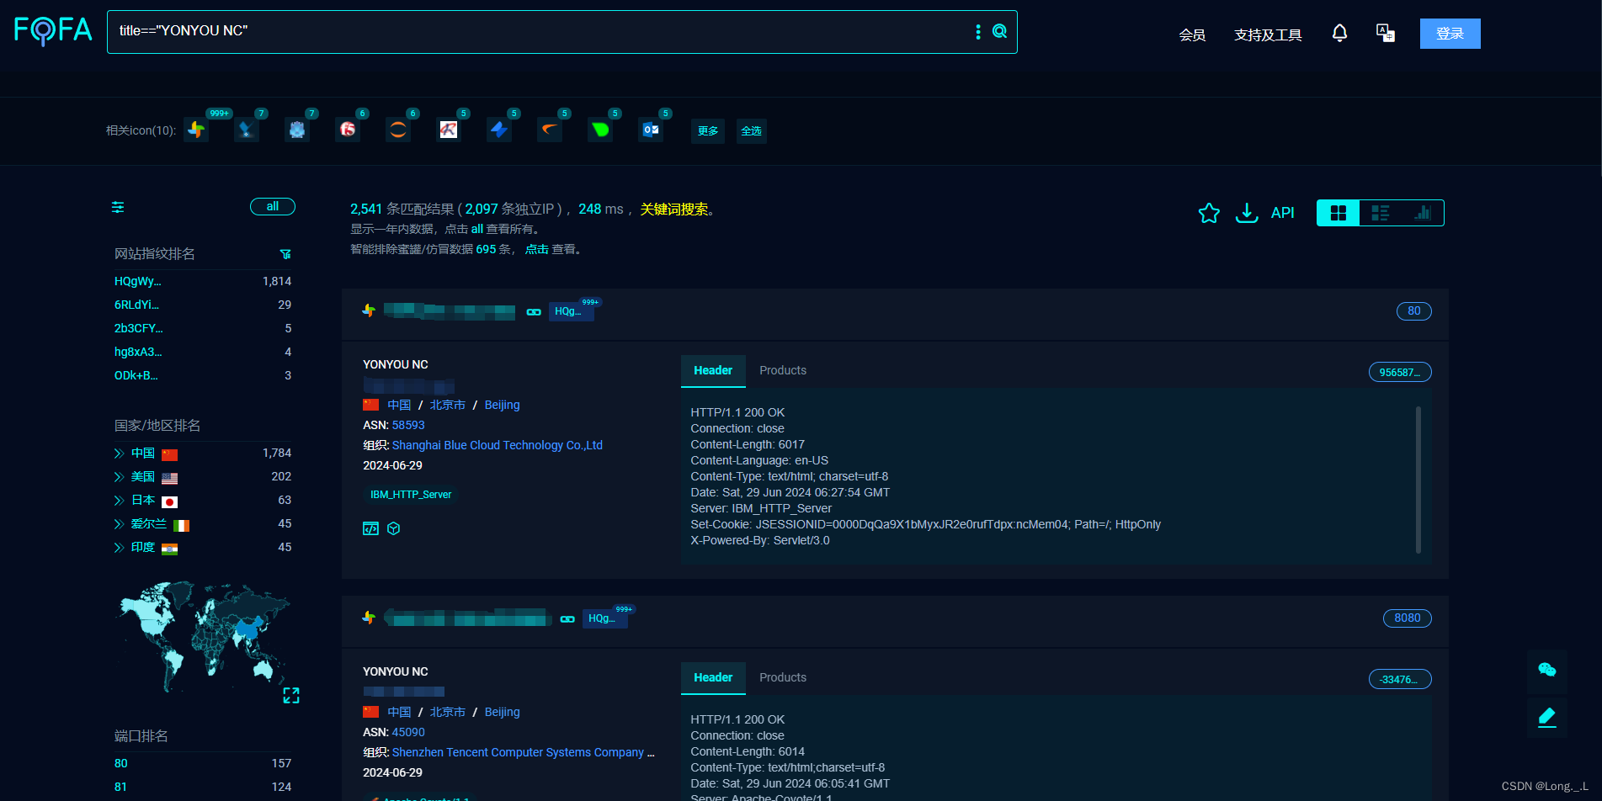The image size is (1602, 801).
Task: Click the FOFA logo
Action: click(53, 31)
